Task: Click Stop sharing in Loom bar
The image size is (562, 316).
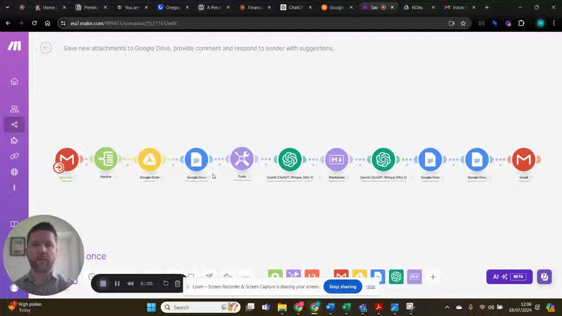Action: pos(342,287)
